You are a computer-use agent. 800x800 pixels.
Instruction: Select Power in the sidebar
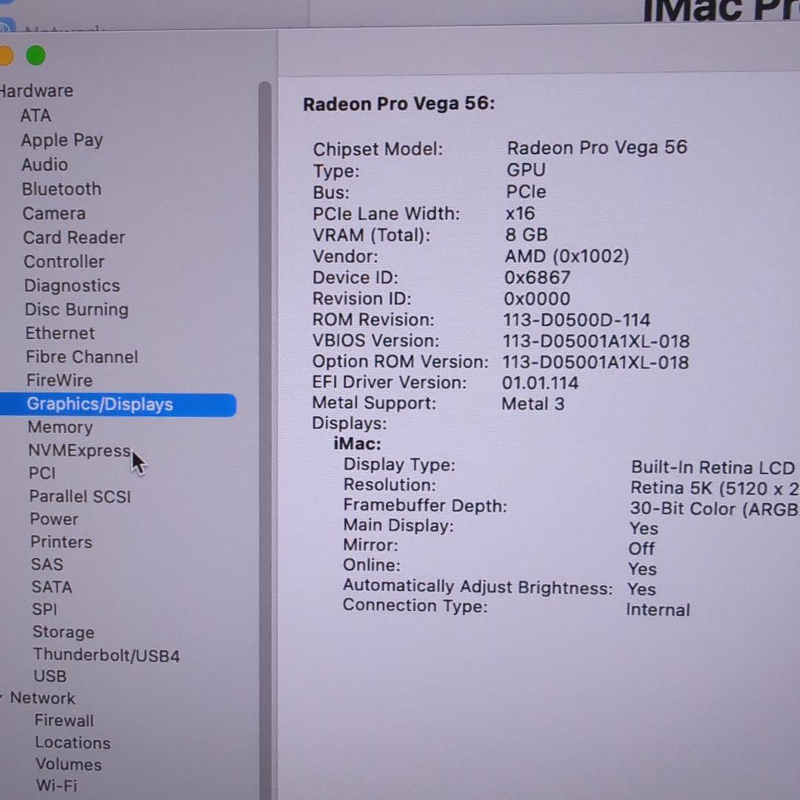(x=54, y=519)
